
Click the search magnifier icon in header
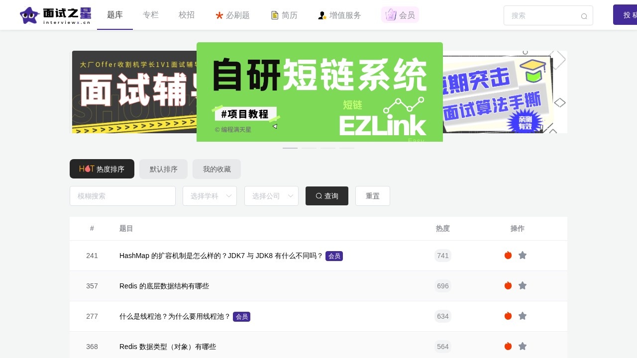pyautogui.click(x=584, y=16)
